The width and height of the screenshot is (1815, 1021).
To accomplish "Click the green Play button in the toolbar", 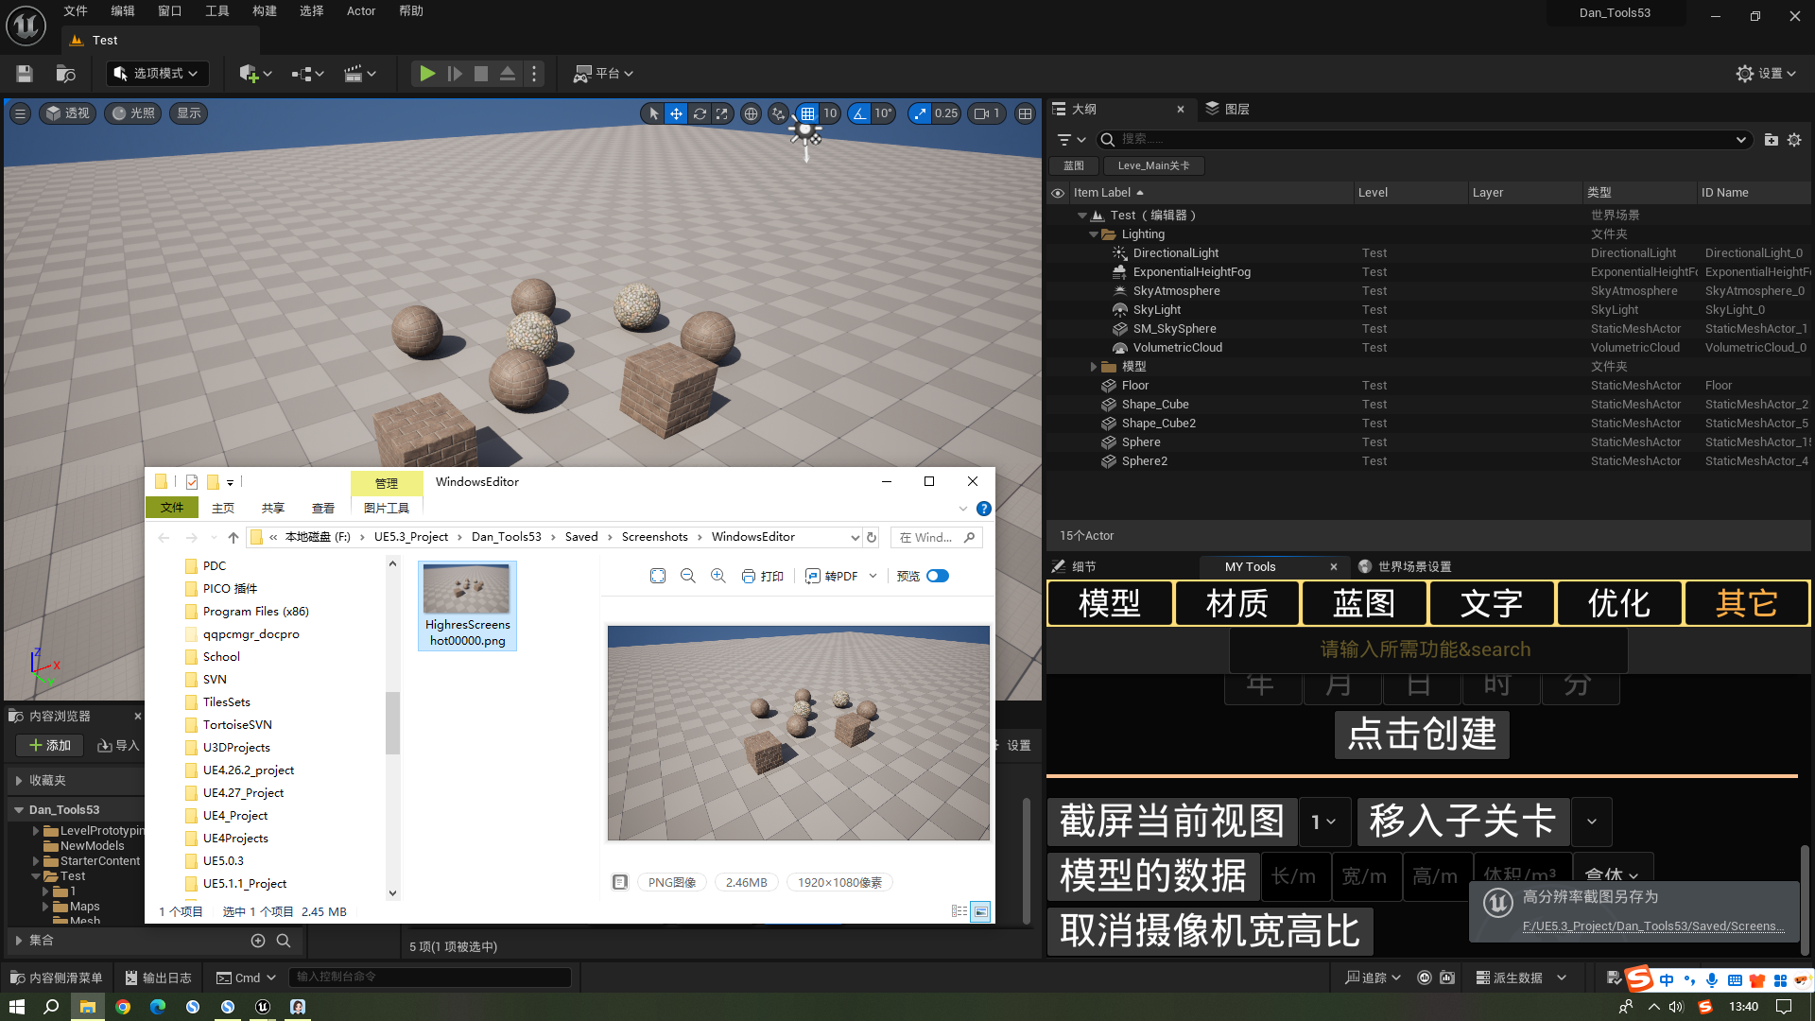I will click(x=427, y=74).
